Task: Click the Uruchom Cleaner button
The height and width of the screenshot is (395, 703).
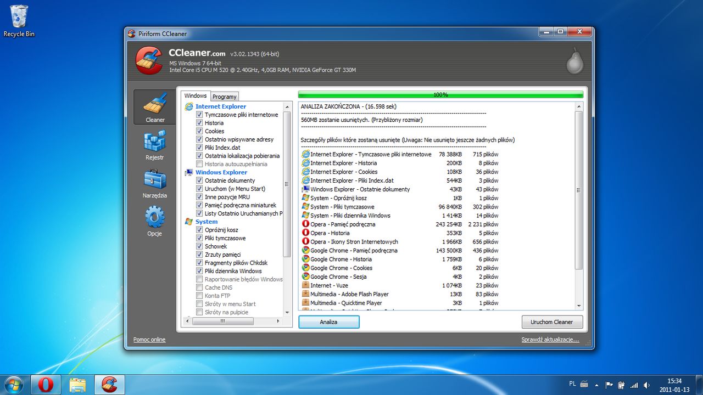Action: click(x=551, y=322)
